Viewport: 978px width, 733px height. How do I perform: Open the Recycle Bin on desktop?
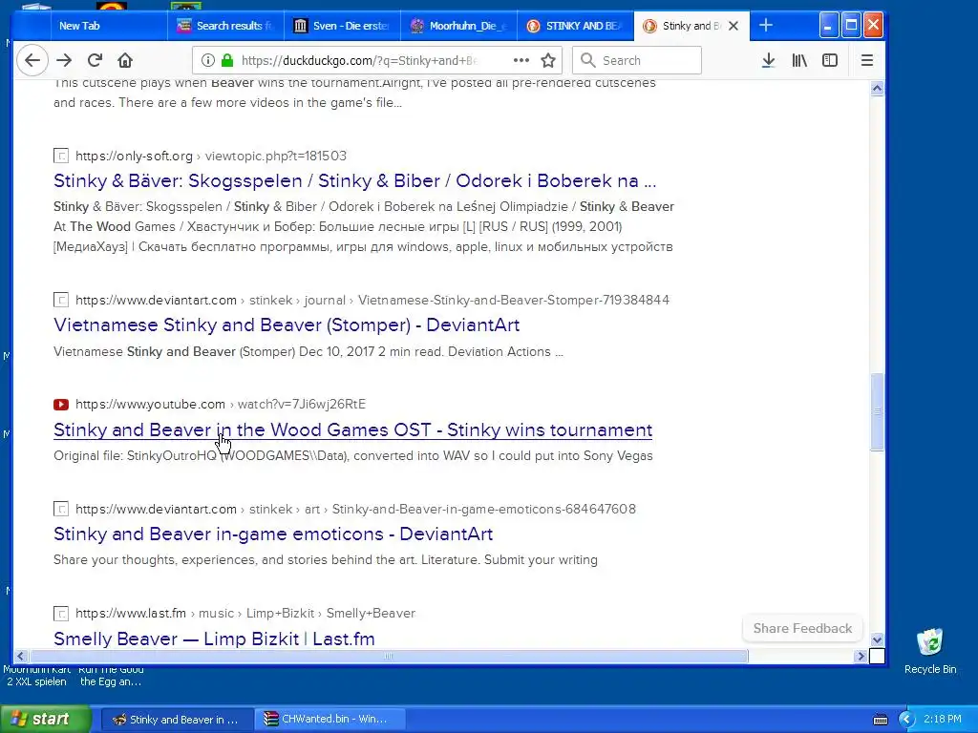[x=930, y=651]
